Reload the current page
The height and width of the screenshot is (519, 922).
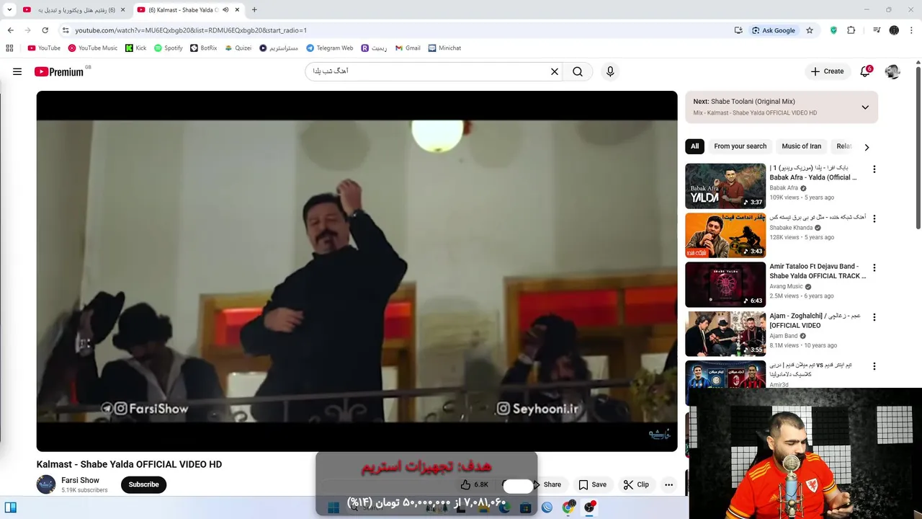point(45,30)
